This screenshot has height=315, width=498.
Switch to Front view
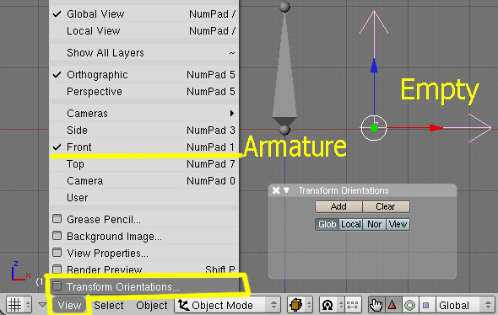[x=143, y=147]
